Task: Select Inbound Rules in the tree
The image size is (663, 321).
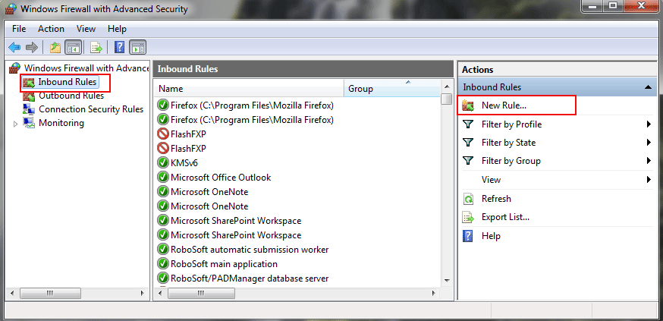Action: coord(68,82)
